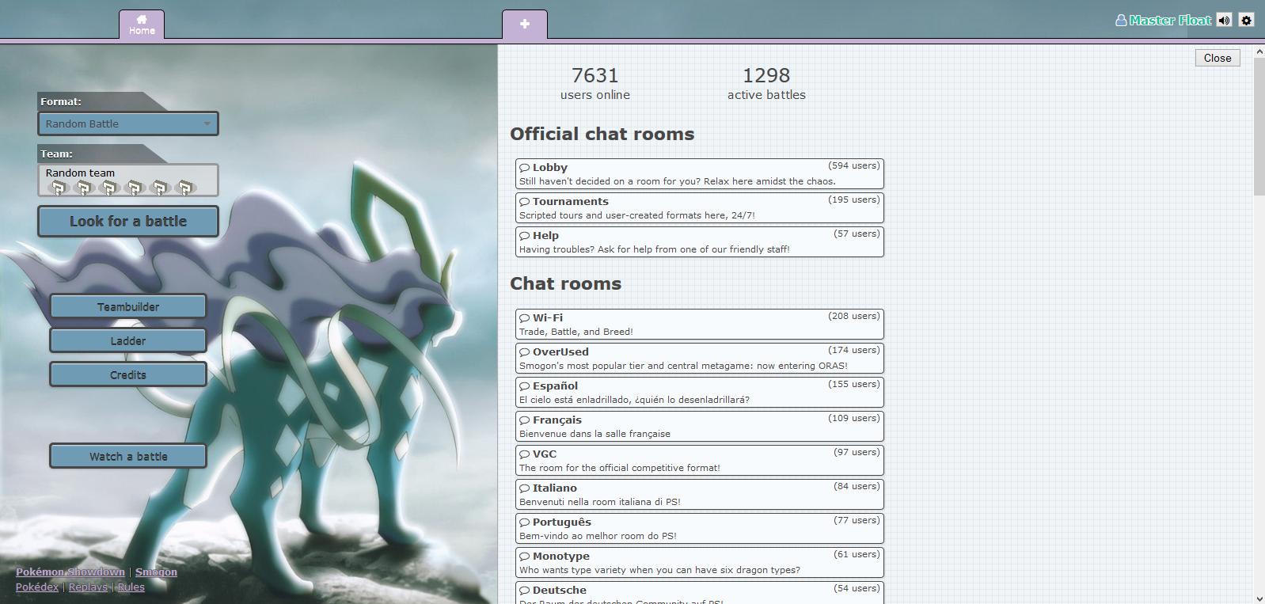Click the Lobby chat bubble icon
Screen dimensions: 1265x604
[x=524, y=168]
